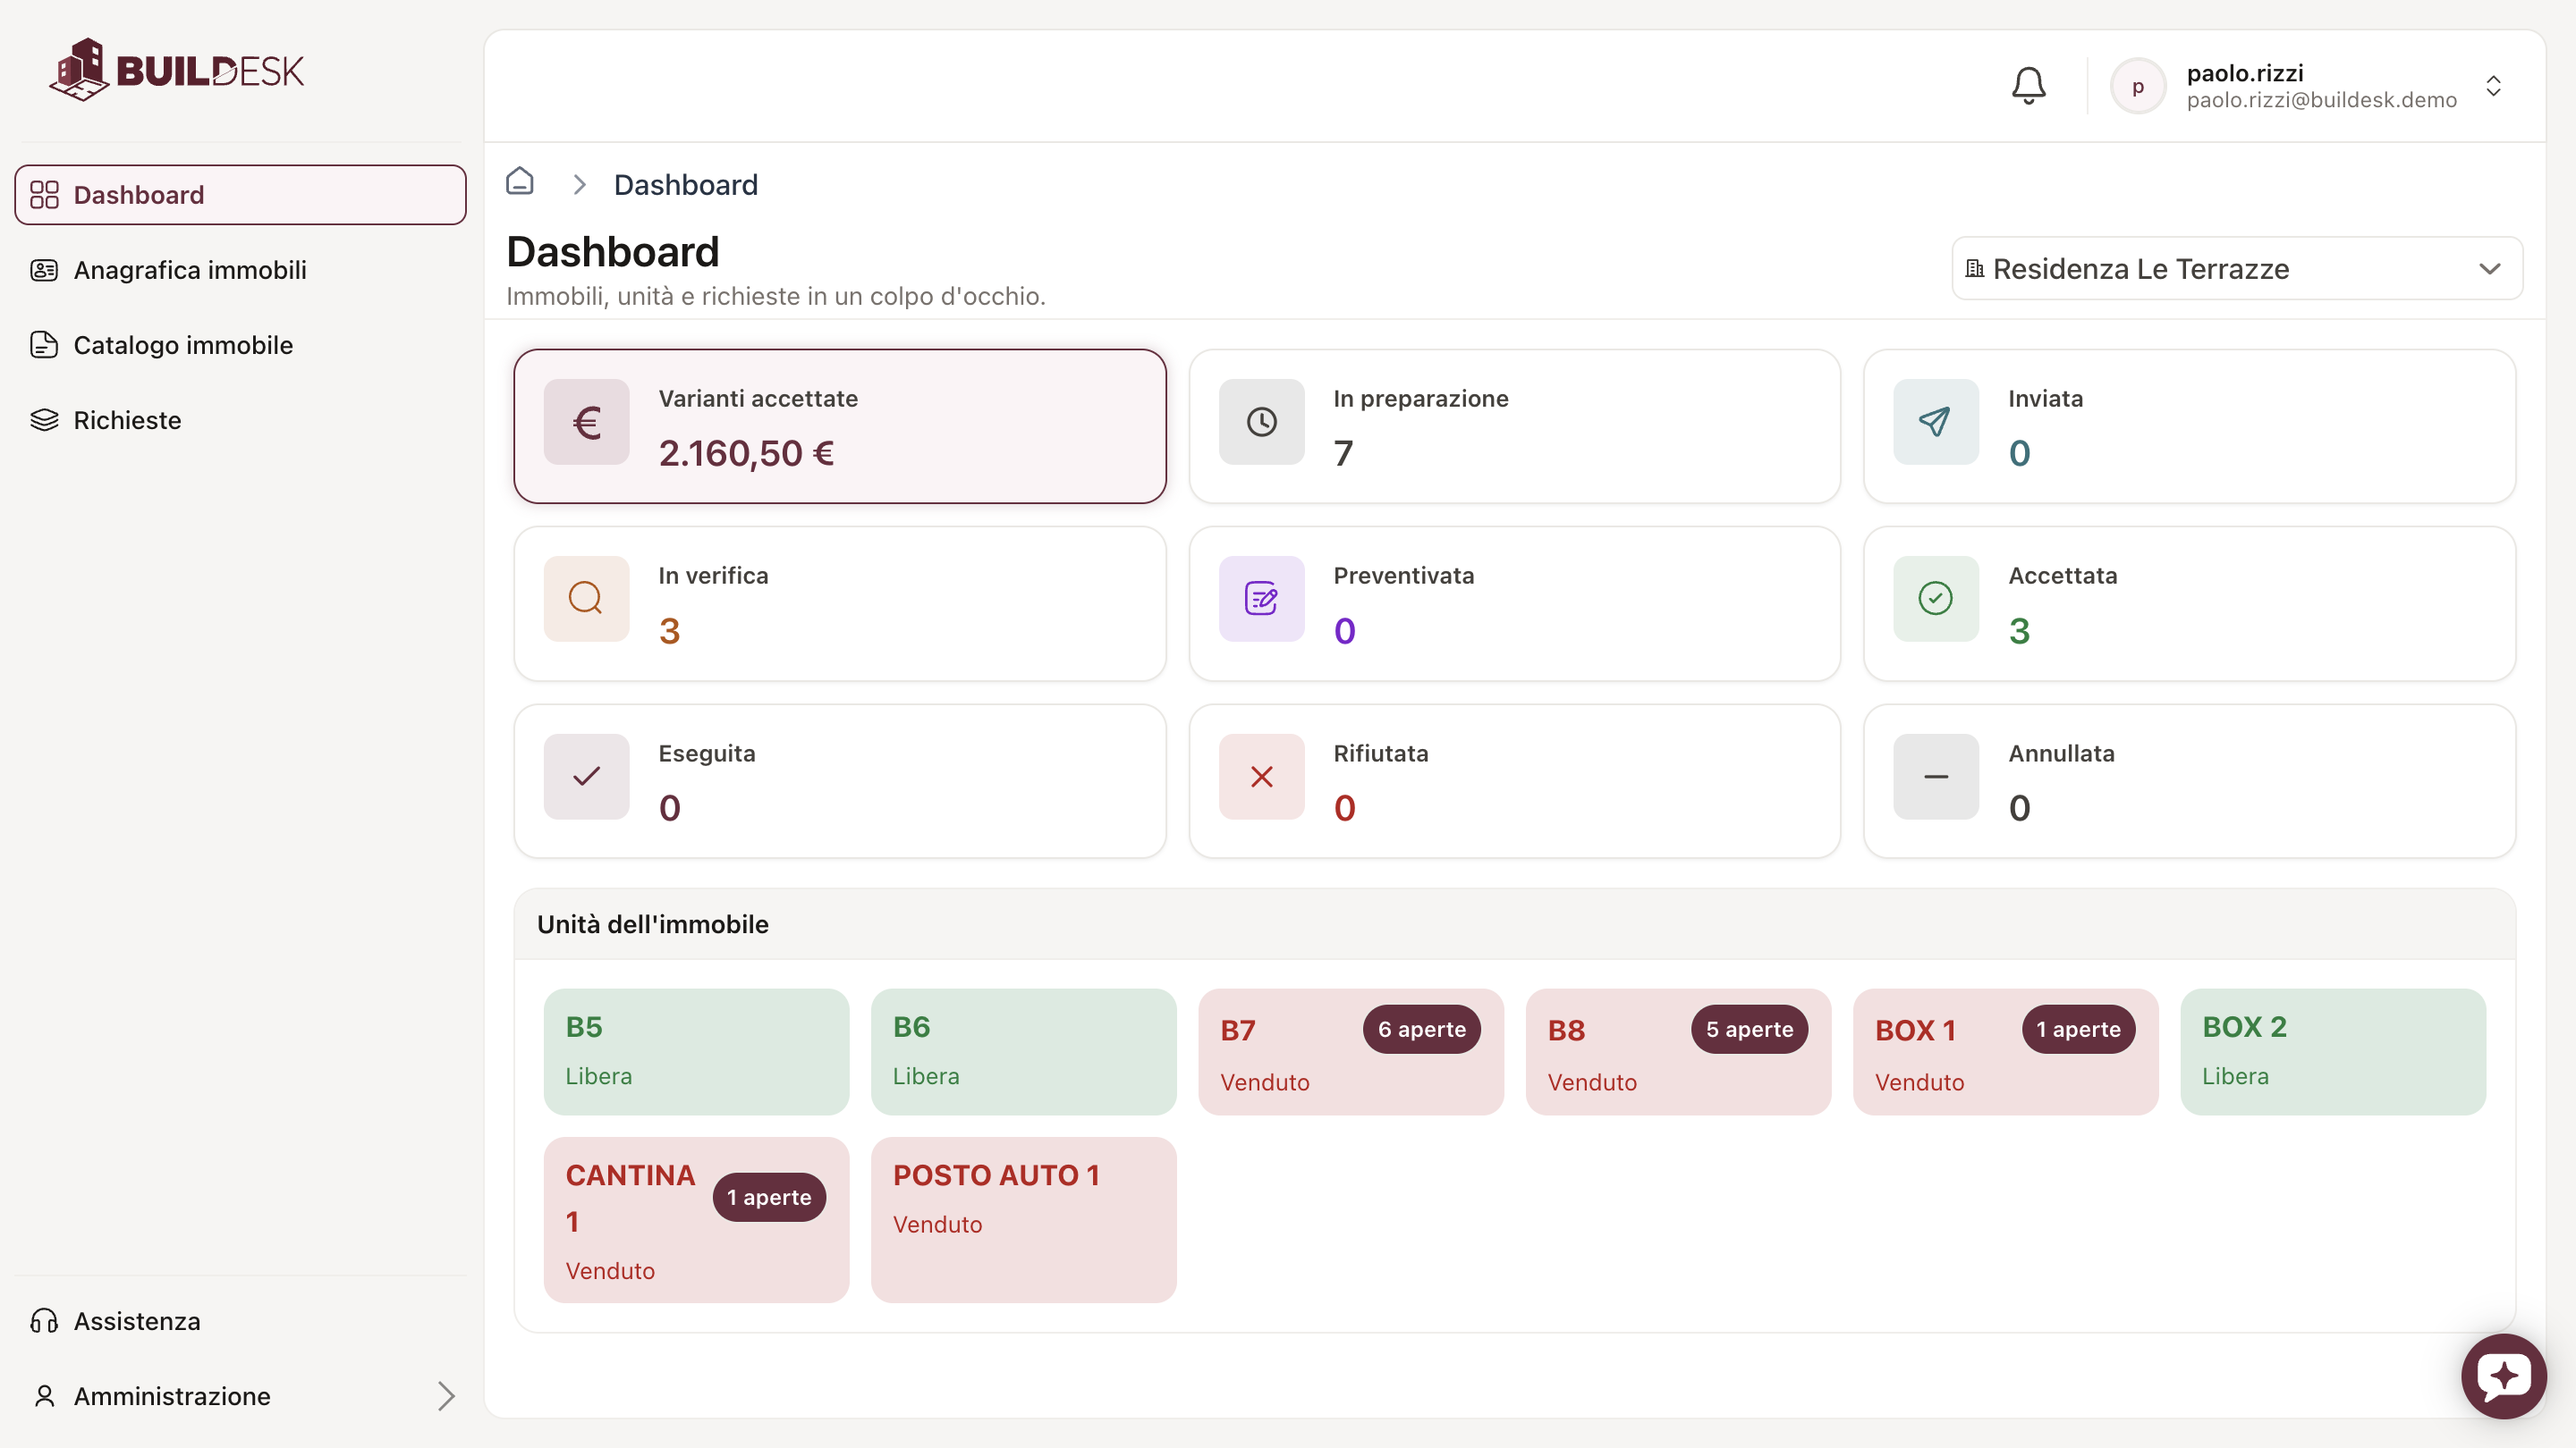Click the edit note icon for Preventivata
The height and width of the screenshot is (1448, 2576).
(x=1261, y=599)
